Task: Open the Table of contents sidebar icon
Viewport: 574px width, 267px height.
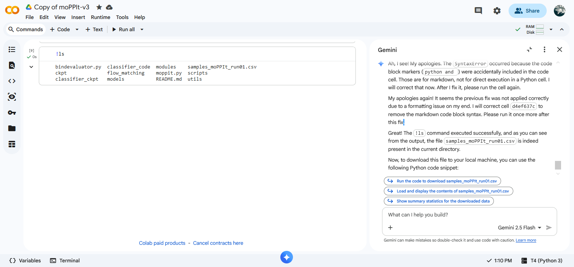Action: [x=12, y=49]
